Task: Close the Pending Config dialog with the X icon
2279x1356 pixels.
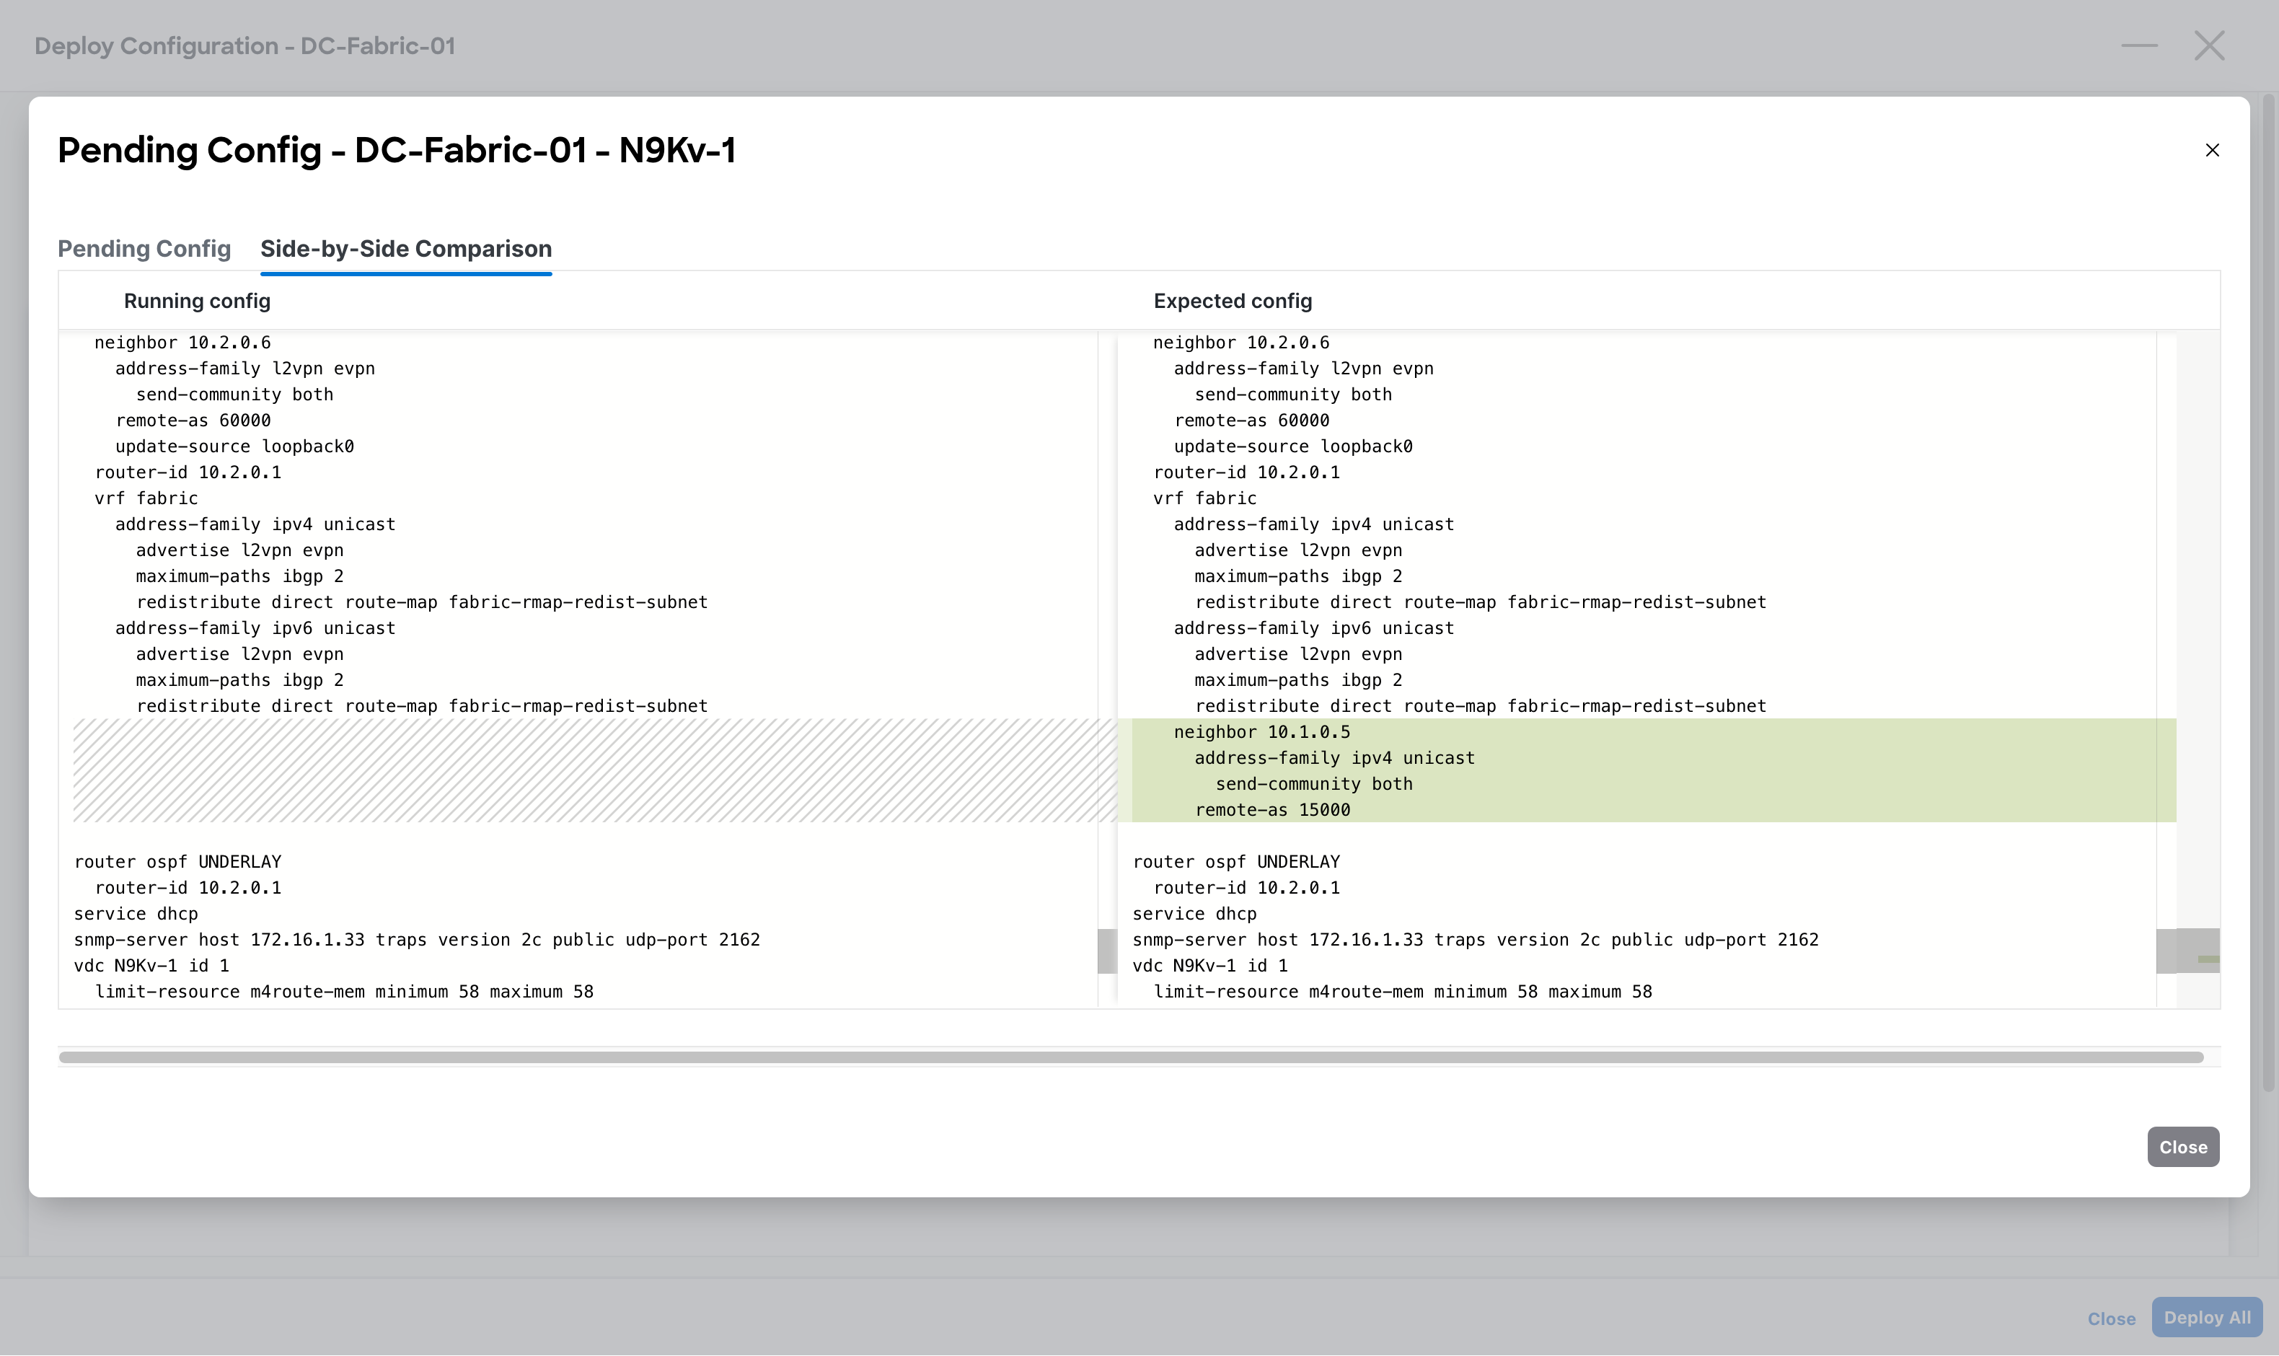Action: (2211, 150)
